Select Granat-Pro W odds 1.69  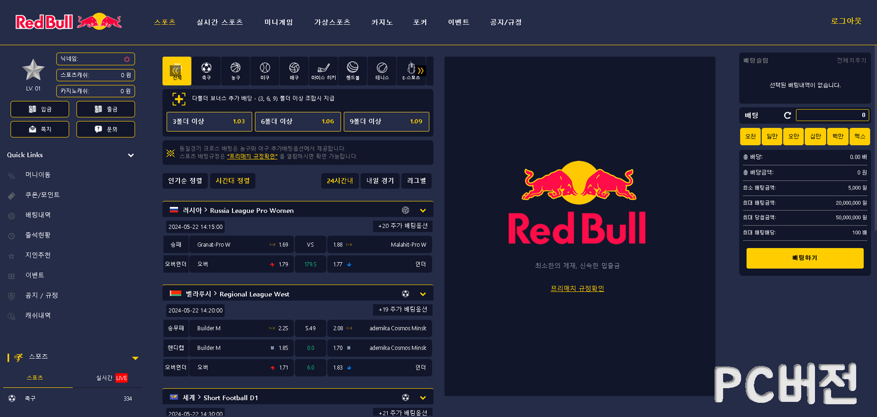coord(242,245)
